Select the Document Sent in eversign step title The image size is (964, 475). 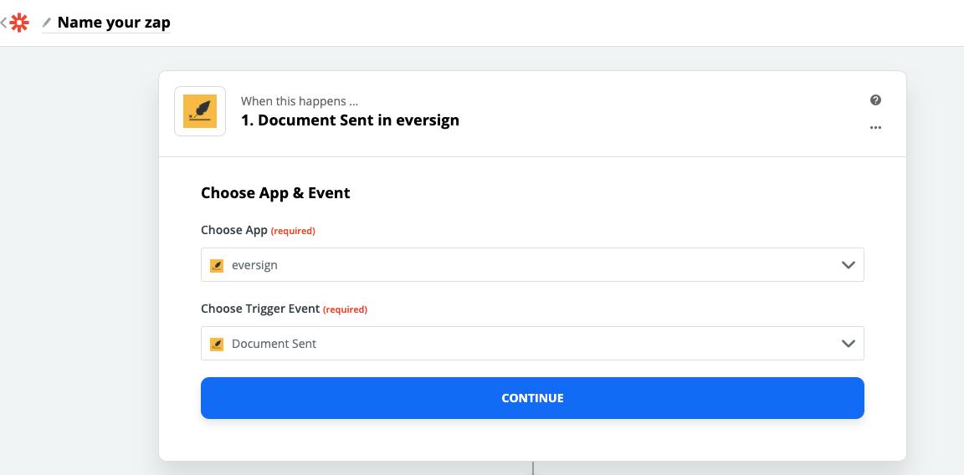pyautogui.click(x=350, y=120)
